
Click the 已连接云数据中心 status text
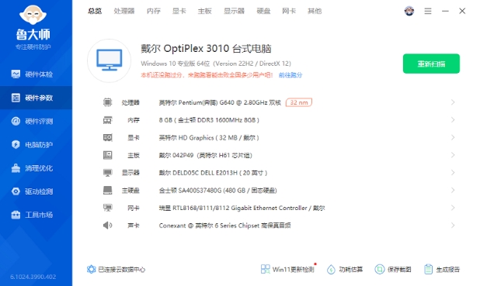coord(121,270)
